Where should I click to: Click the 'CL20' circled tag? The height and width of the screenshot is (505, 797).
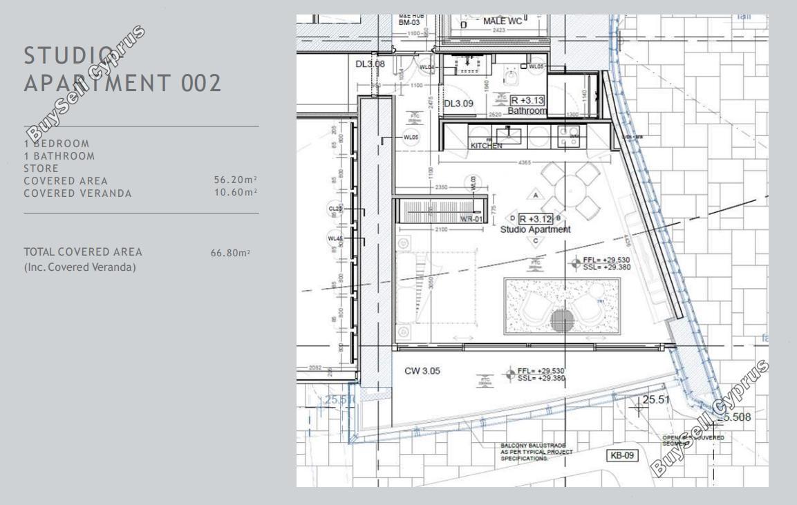pos(335,209)
